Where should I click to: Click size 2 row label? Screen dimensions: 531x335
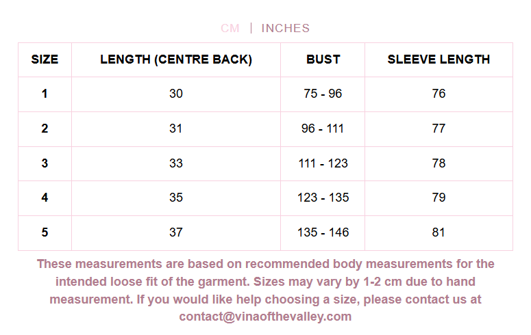point(45,129)
